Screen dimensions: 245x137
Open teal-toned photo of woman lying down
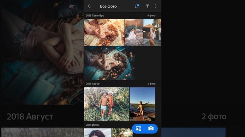[109, 63]
